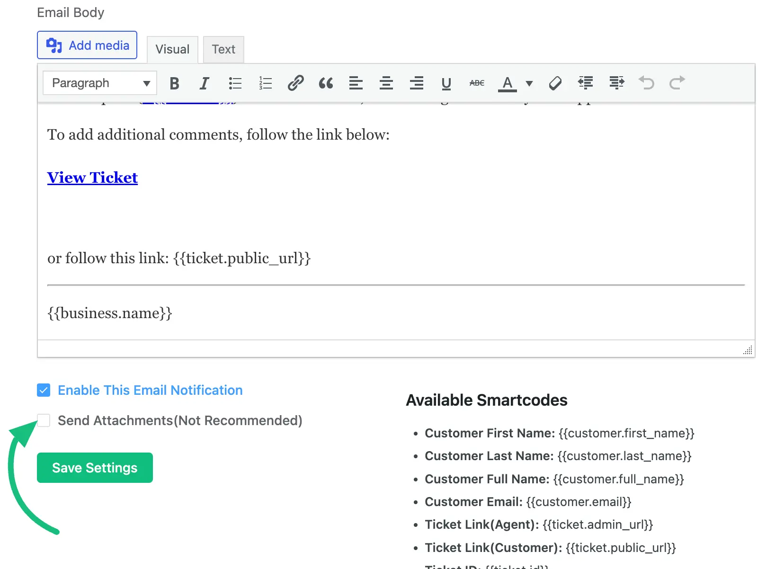Apply text color using the A swatch

coord(507,83)
